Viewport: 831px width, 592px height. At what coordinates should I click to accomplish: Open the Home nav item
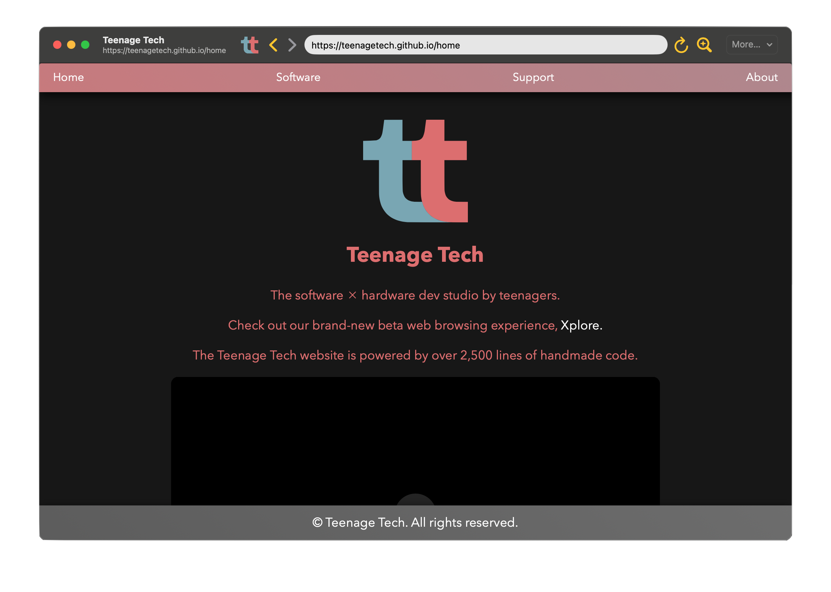click(68, 77)
